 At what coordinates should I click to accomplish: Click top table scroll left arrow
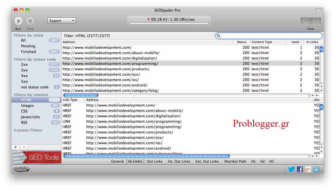[313, 95]
